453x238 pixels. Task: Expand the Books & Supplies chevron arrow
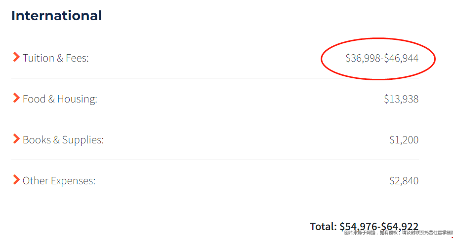coord(16,139)
